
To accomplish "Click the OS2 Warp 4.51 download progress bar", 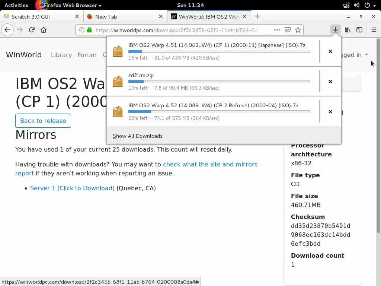I will 219,51.
